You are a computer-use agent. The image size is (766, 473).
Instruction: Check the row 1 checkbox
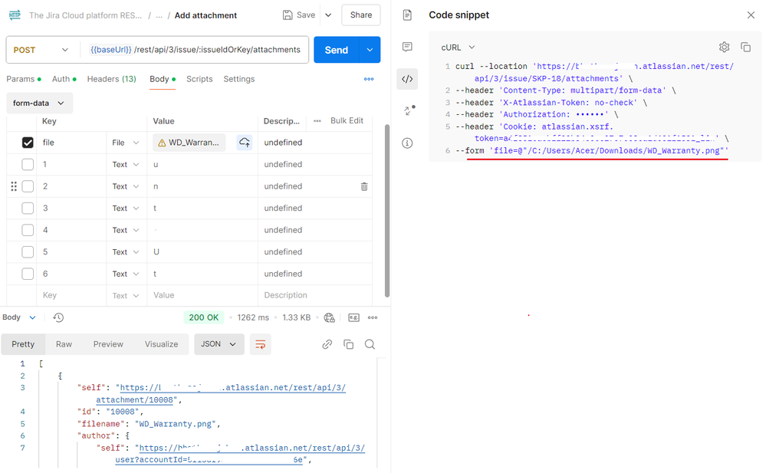click(28, 164)
